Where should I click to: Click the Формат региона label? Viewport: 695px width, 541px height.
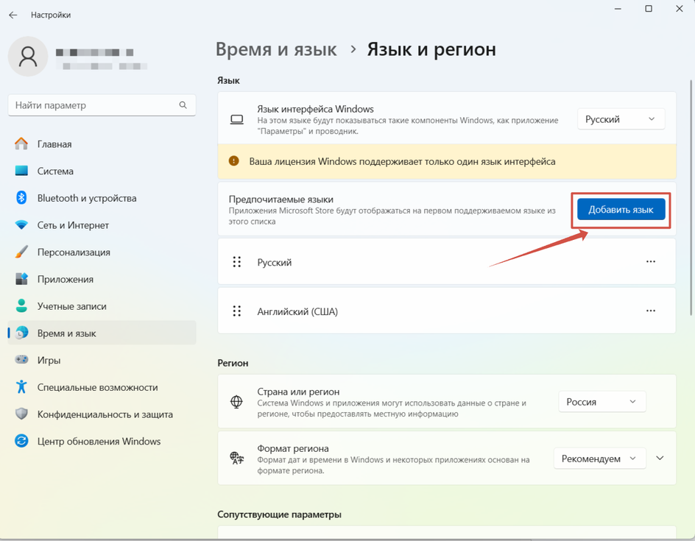coord(293,448)
